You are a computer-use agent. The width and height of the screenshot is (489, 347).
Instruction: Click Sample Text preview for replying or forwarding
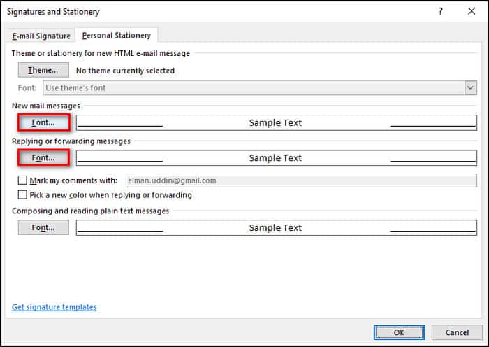coord(276,157)
